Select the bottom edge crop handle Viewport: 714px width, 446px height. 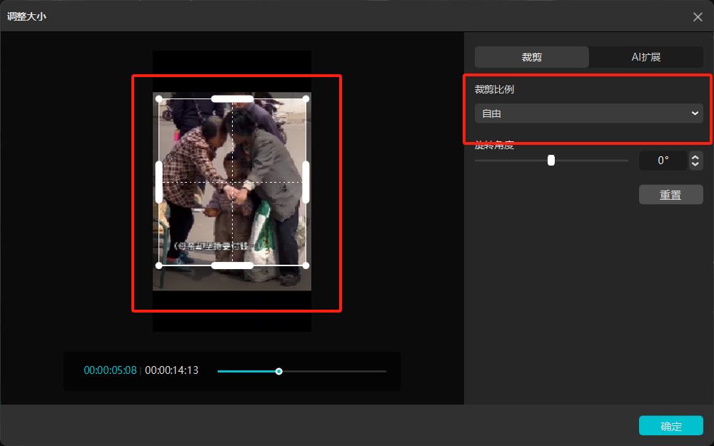point(232,265)
